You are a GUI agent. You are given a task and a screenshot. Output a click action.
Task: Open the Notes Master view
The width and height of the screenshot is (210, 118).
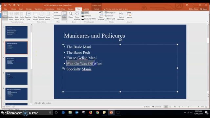[48, 16]
